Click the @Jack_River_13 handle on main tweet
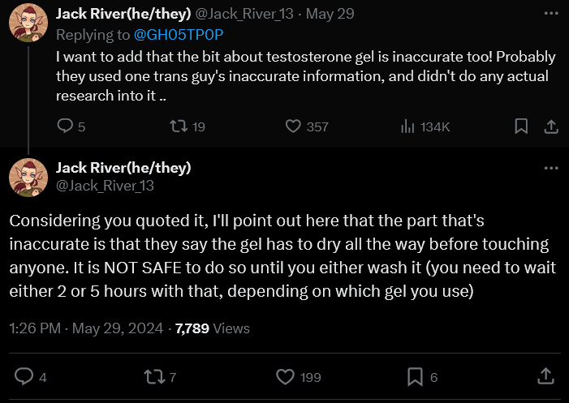Image resolution: width=569 pixels, height=403 pixels. coord(105,186)
